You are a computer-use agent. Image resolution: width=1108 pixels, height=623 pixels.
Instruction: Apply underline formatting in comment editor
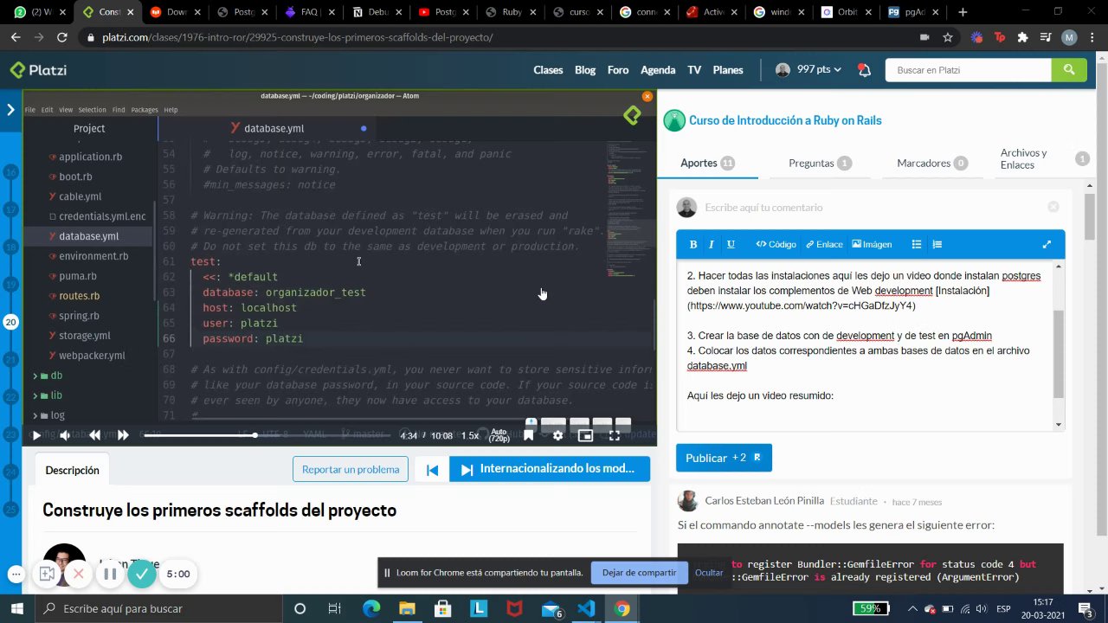tap(731, 244)
